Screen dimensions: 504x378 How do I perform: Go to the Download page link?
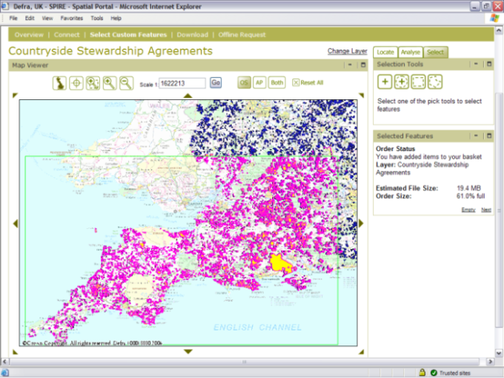[x=192, y=35]
